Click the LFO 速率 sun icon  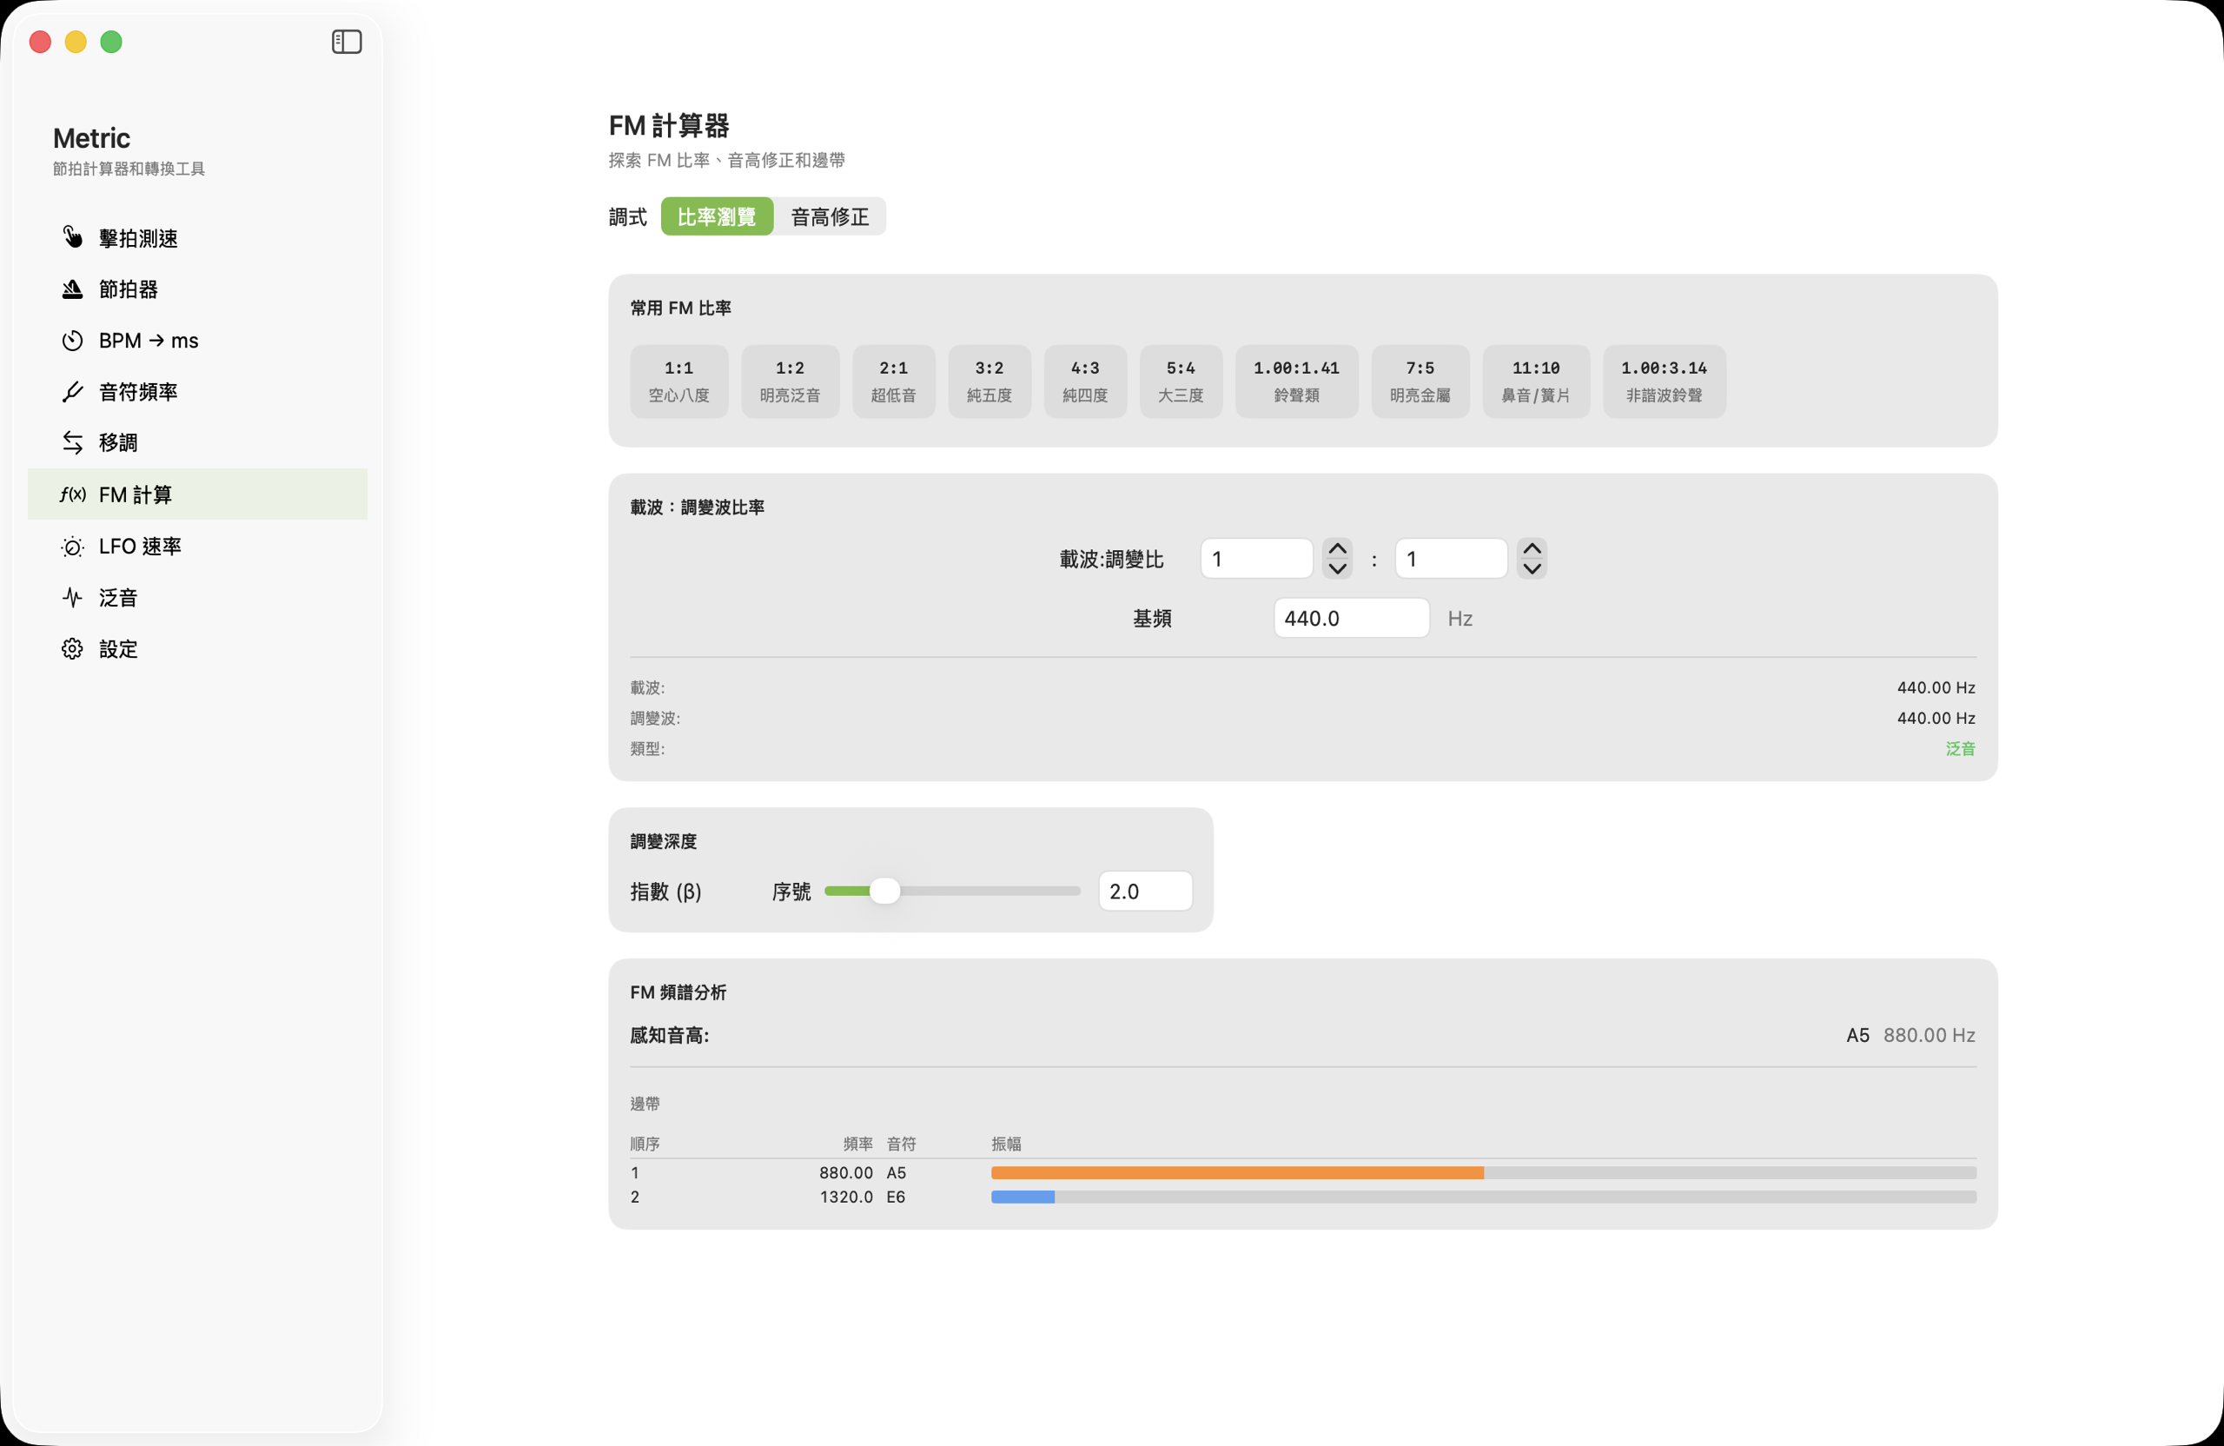point(72,547)
